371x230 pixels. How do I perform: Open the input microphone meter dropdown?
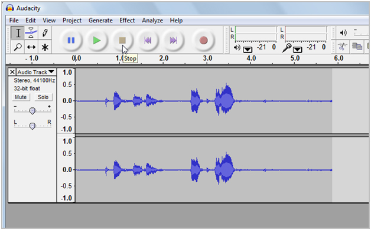[x=297, y=50]
